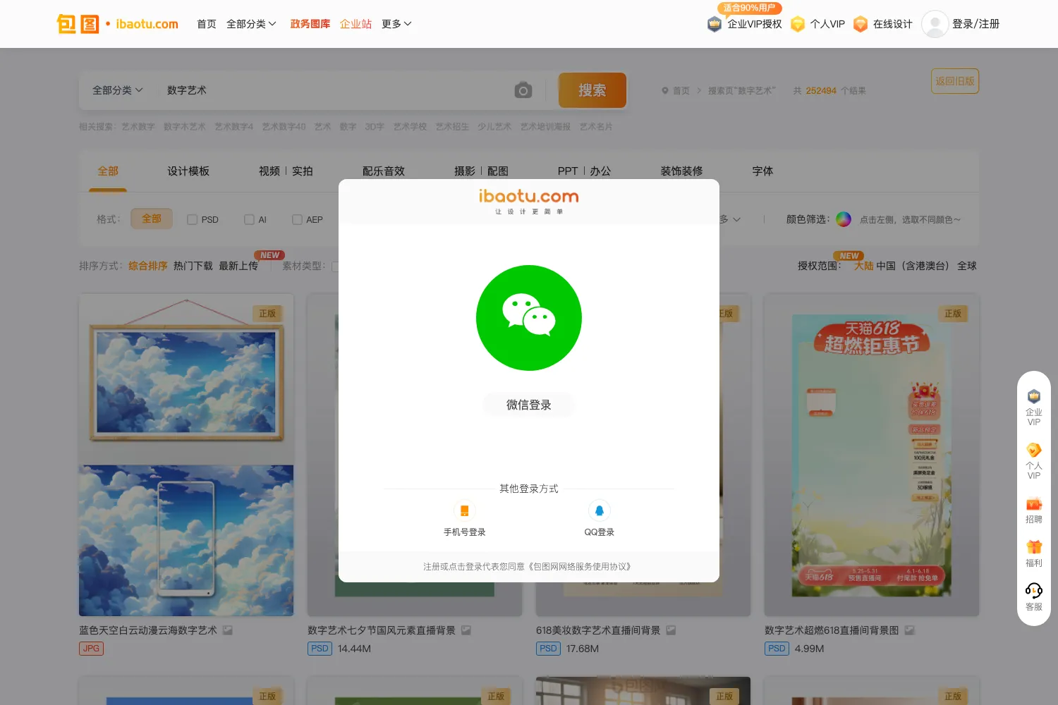Click the camera image-search icon
The width and height of the screenshot is (1058, 705).
click(523, 90)
